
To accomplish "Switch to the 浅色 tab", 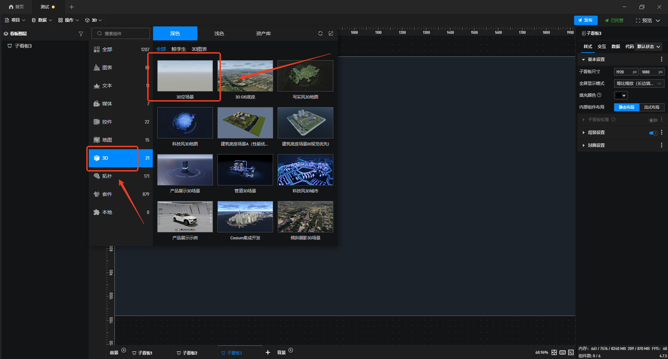I will tap(219, 33).
